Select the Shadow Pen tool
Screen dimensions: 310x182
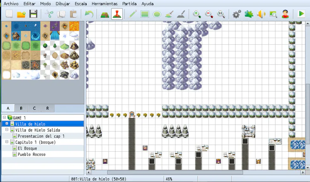(181, 14)
